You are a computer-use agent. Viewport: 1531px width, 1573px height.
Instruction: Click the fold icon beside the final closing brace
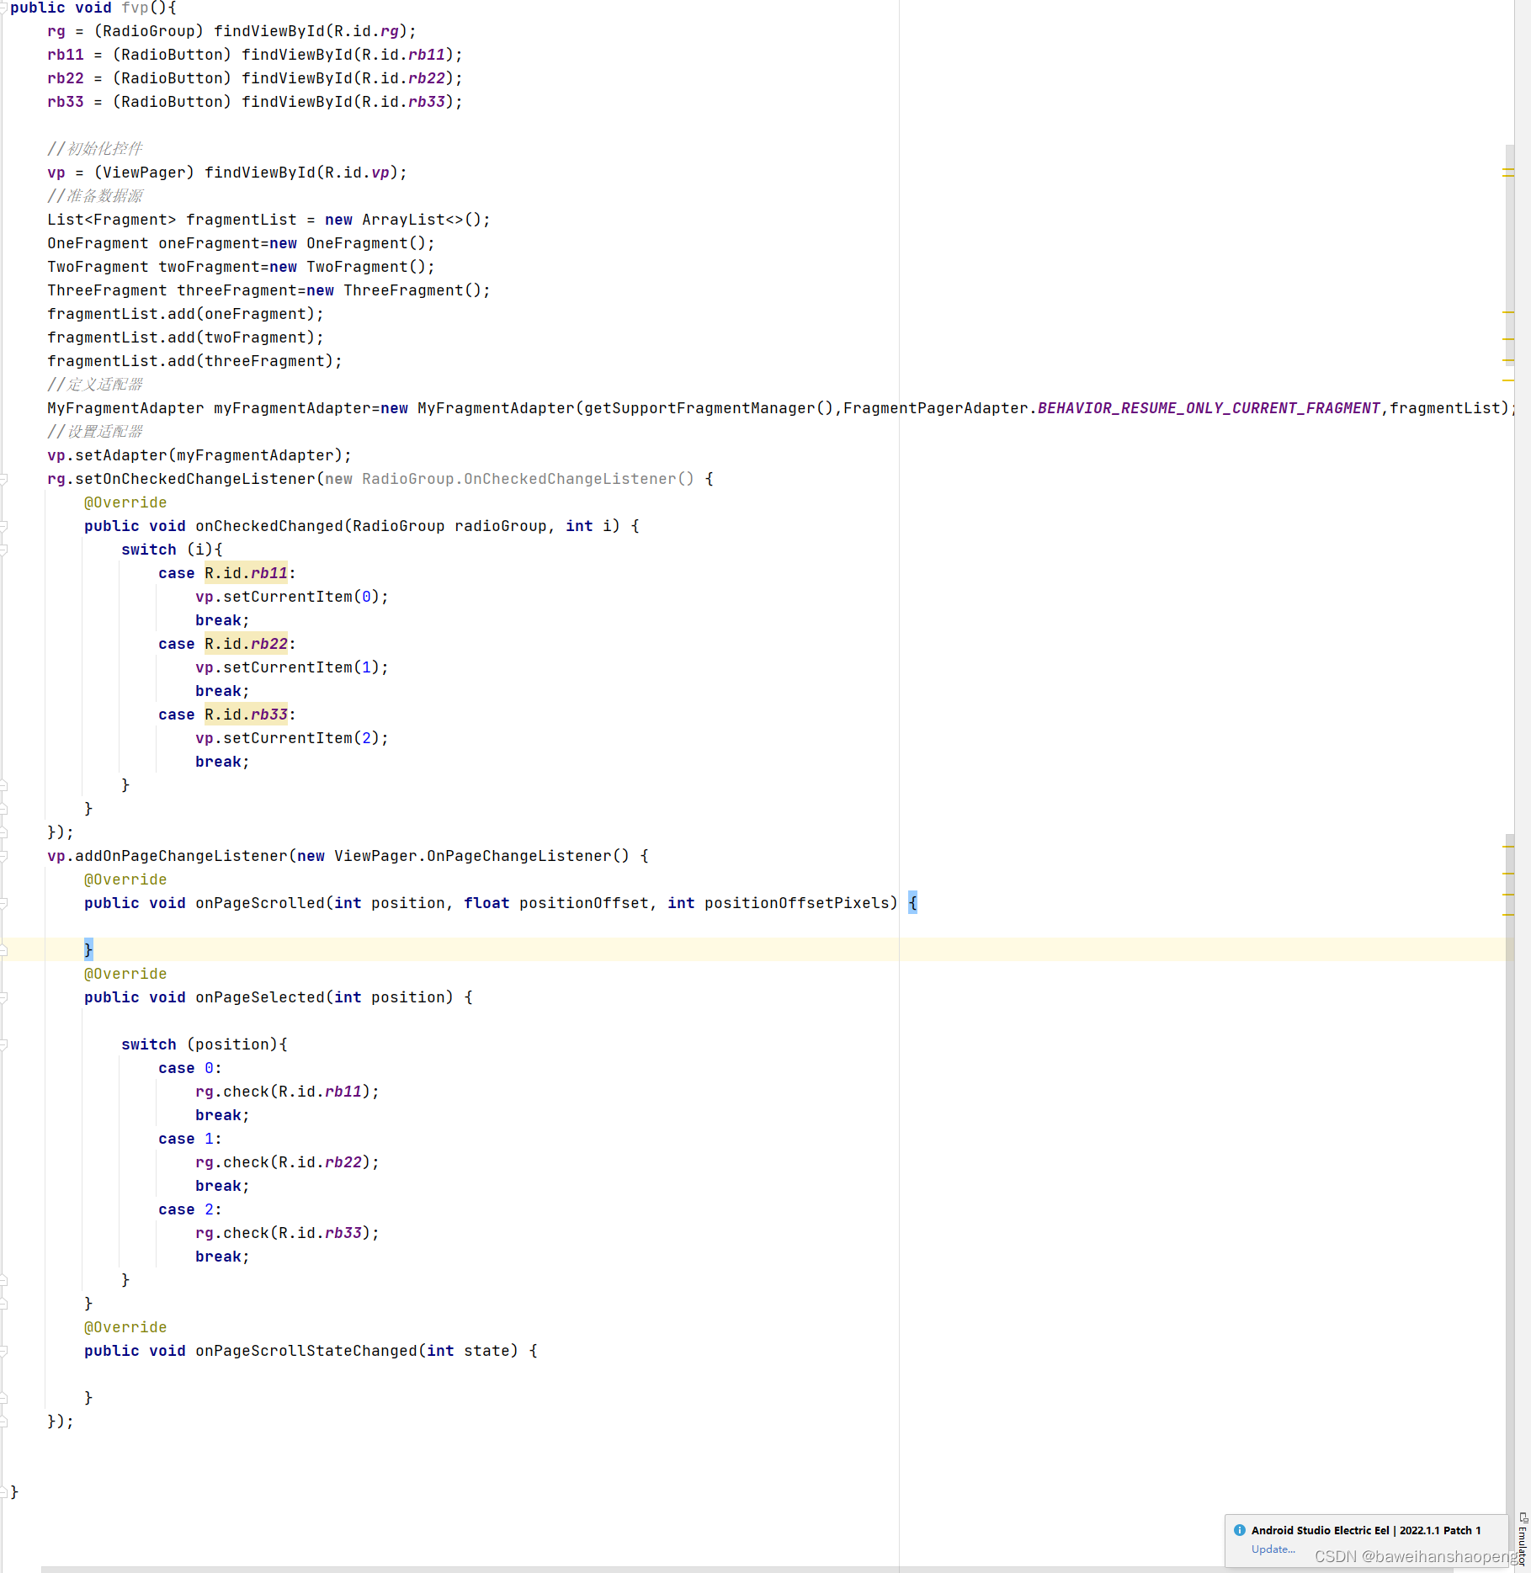click(x=4, y=1491)
